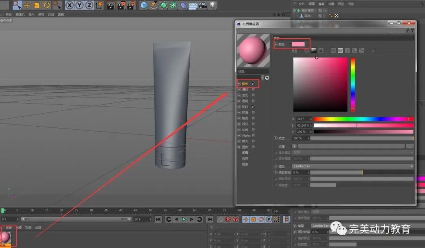Toggle the 反射 (Reflectance) channel checkbox
425x248 pixels.
253,107
